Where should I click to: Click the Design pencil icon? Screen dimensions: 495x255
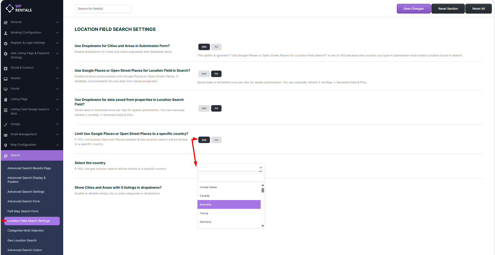pos(6,124)
